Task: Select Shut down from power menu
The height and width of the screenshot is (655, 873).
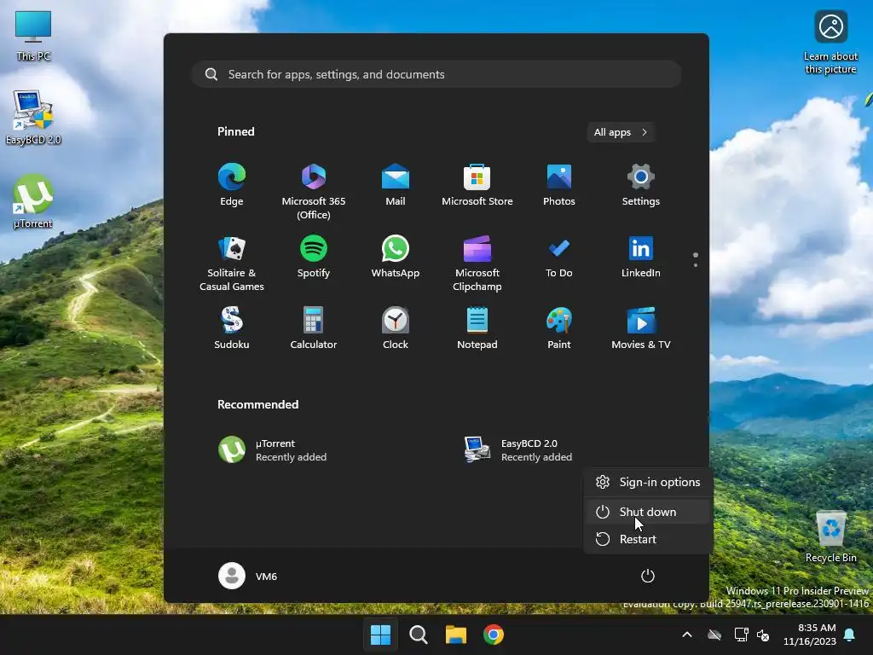Action: pos(648,512)
